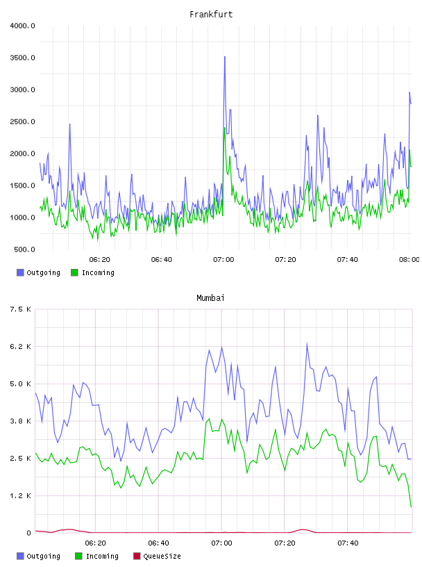Click the 4000.0 y-axis label in Frankfurt chart

(22, 26)
